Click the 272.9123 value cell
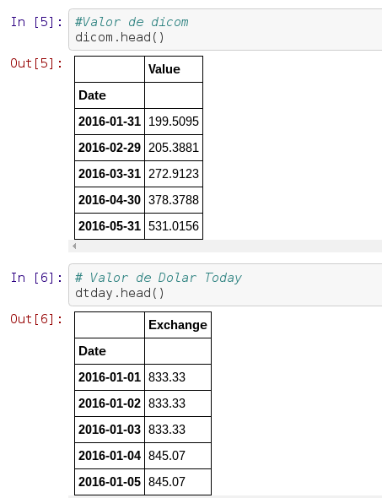The image size is (382, 498). [174, 174]
